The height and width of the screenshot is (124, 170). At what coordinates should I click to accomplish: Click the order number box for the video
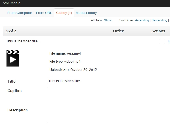(x=162, y=41)
